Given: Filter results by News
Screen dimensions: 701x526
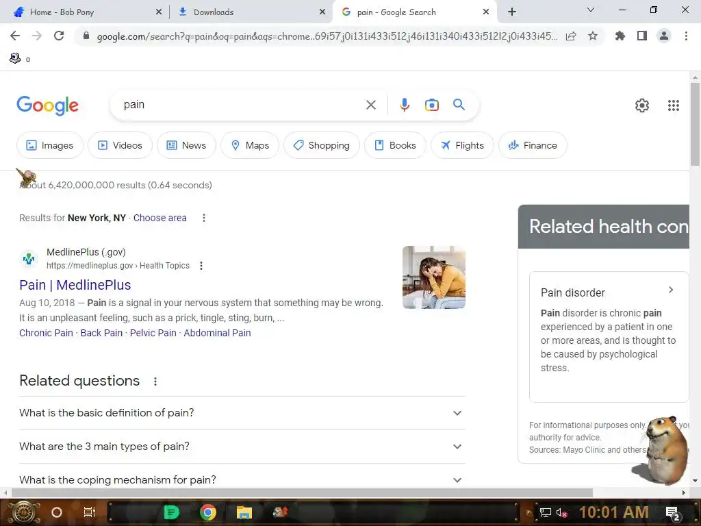Looking at the screenshot, I should coord(186,145).
